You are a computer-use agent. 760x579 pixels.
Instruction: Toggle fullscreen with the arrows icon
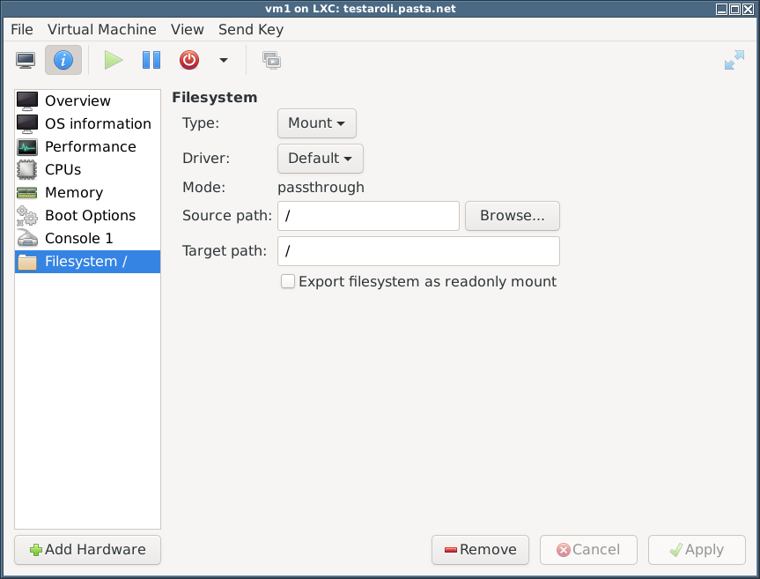tap(734, 60)
